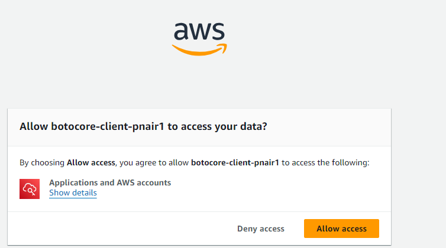Click blank white space right of Show details
This screenshot has width=446, height=248.
click(237, 193)
